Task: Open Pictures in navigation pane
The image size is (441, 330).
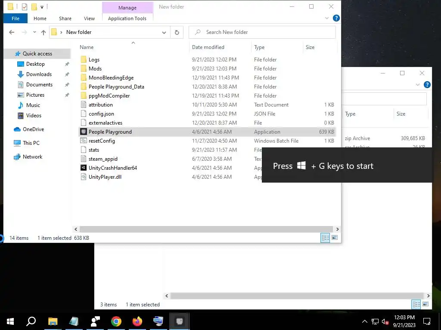Action: tap(35, 95)
